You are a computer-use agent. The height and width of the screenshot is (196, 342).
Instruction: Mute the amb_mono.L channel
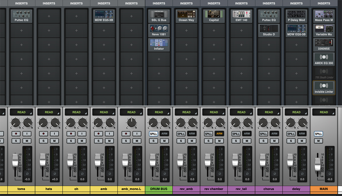(137, 141)
